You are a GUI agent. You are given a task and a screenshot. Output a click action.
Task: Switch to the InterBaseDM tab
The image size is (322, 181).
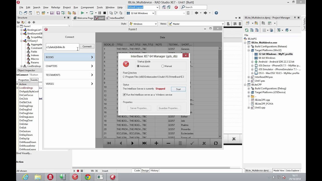[115, 18]
